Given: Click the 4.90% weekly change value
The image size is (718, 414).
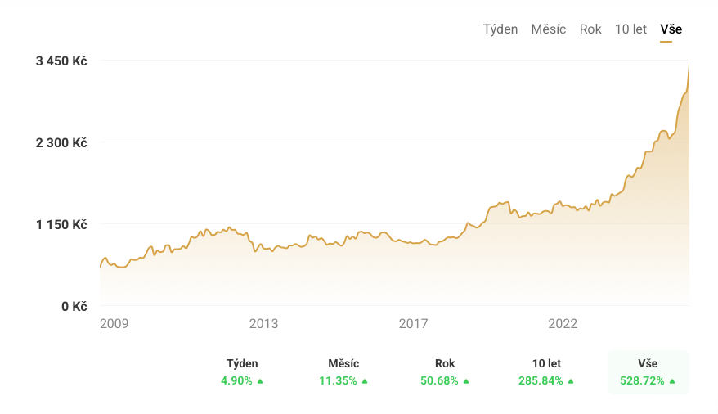Looking at the screenshot, I should 236,381.
